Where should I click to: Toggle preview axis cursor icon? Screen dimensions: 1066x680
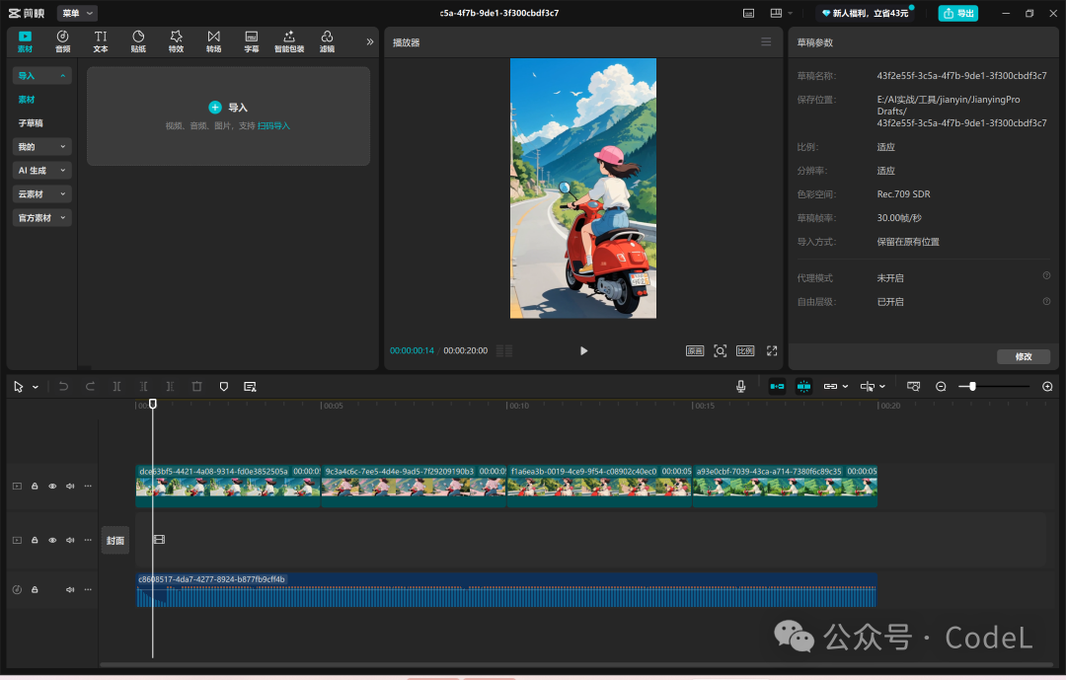pos(868,386)
